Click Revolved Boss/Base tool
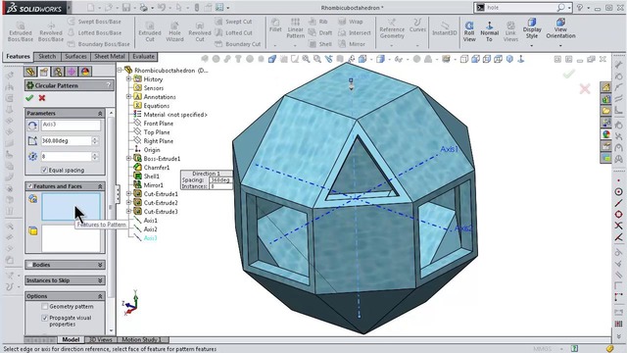Image resolution: width=627 pixels, height=353 pixels. (x=51, y=32)
